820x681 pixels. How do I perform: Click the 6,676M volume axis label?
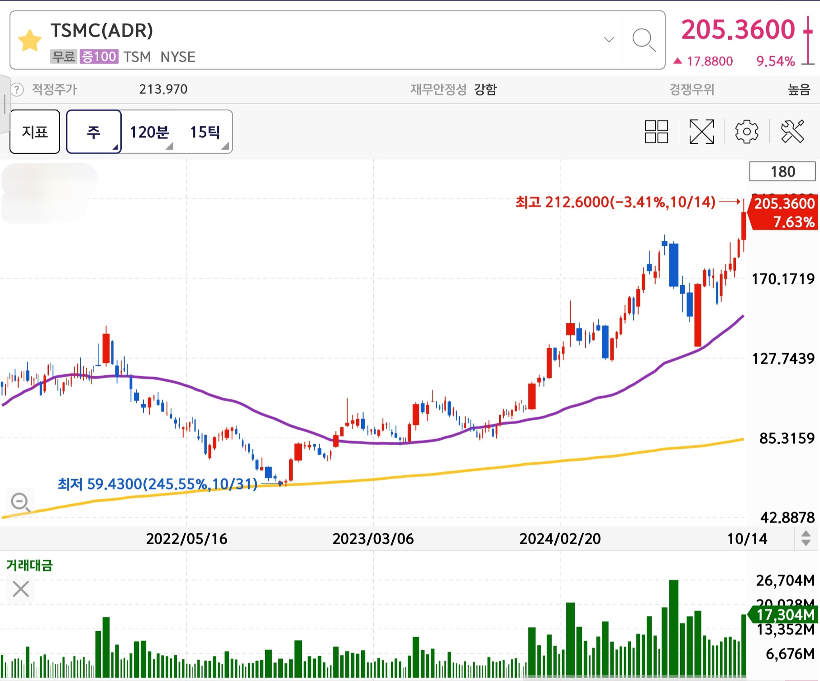790,653
